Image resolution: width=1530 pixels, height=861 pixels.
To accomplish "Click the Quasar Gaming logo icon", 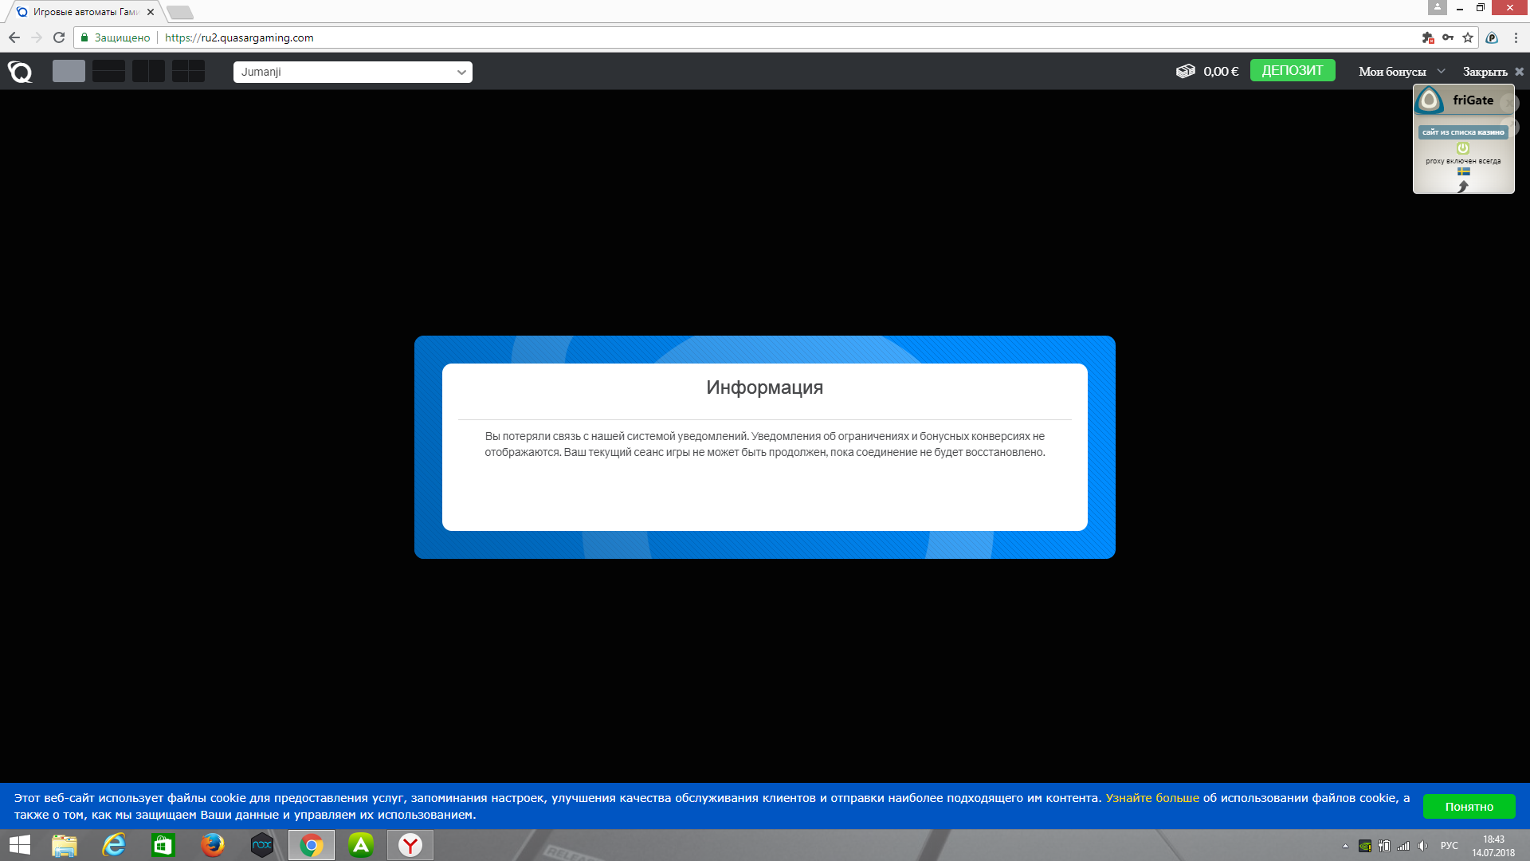I will (x=20, y=72).
